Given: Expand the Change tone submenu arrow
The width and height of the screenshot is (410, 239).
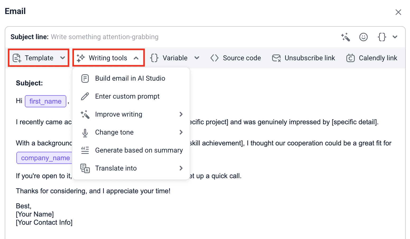Looking at the screenshot, I should pyautogui.click(x=181, y=132).
